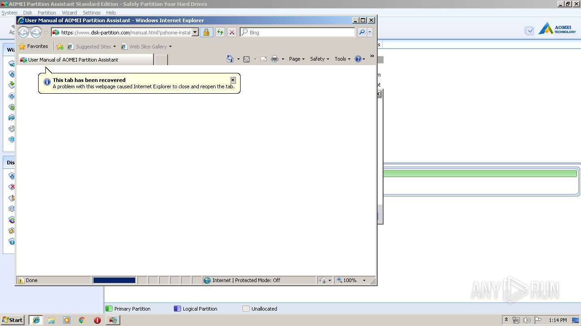
Task: Open the Suggested Sites link
Action: point(90,46)
